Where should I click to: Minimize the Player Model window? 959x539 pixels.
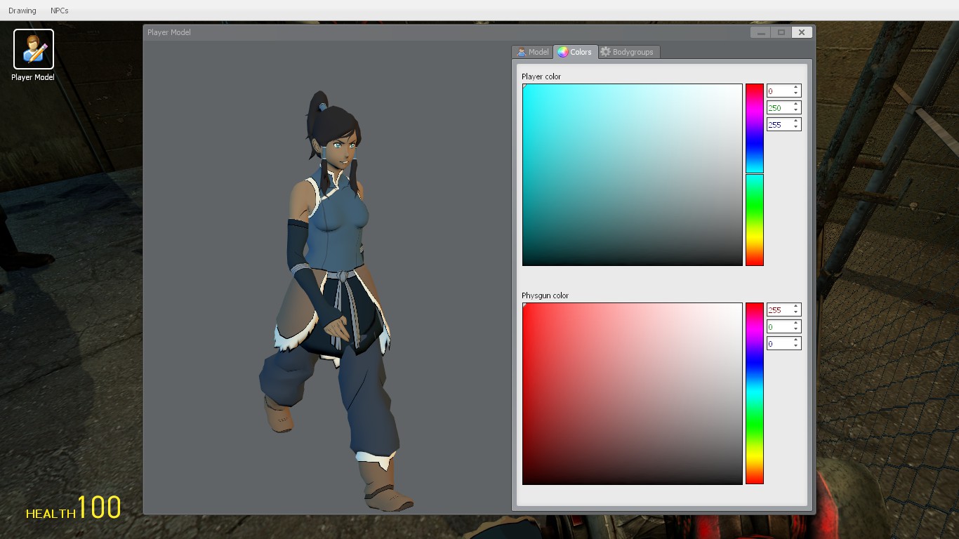coord(760,32)
